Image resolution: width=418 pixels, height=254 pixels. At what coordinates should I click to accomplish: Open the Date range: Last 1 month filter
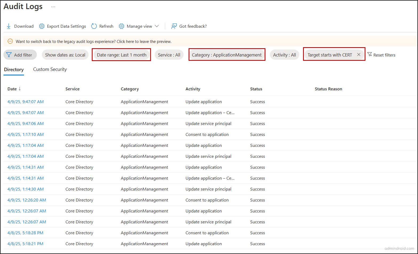point(121,55)
